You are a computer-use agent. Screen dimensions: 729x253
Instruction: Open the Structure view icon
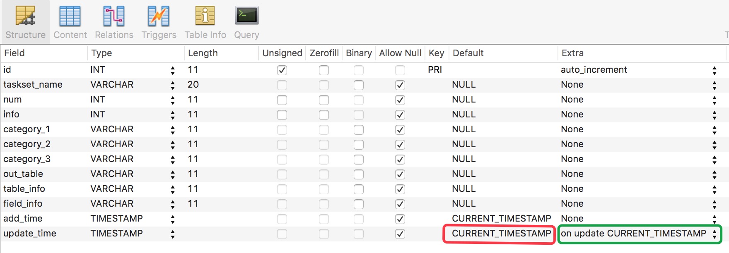[x=25, y=17]
